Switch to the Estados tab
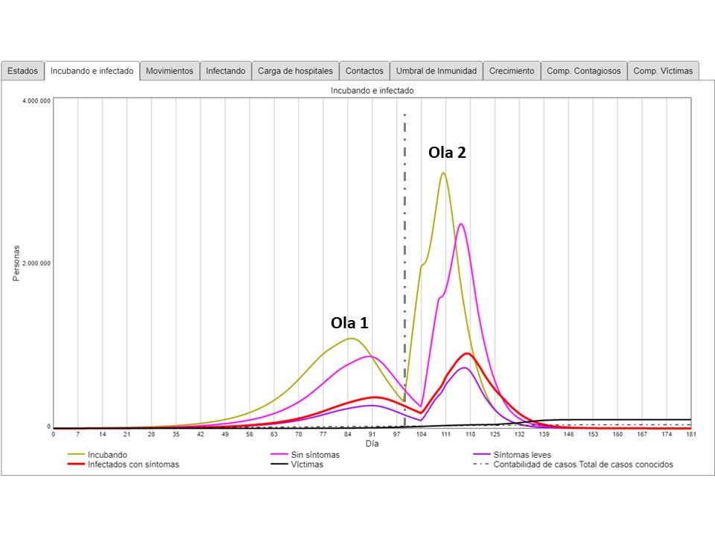 [22, 71]
